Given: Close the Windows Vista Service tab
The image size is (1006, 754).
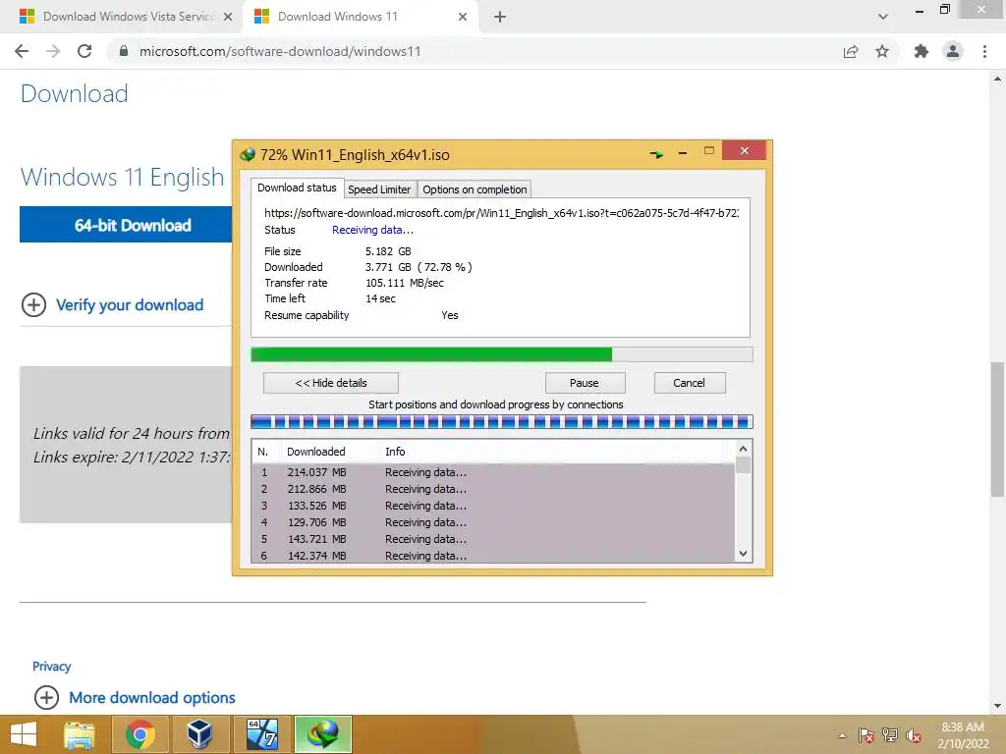Looking at the screenshot, I should 228,17.
